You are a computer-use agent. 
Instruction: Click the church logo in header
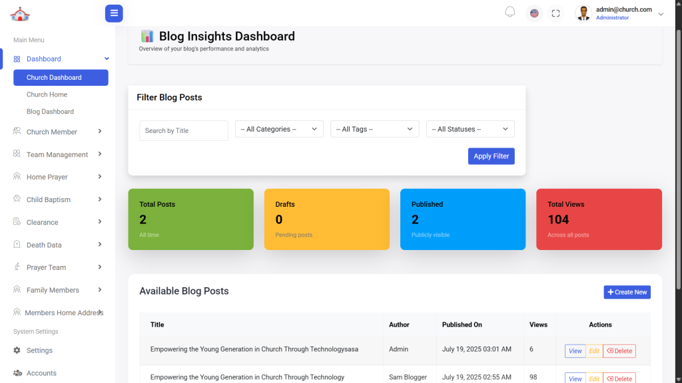[x=20, y=13]
